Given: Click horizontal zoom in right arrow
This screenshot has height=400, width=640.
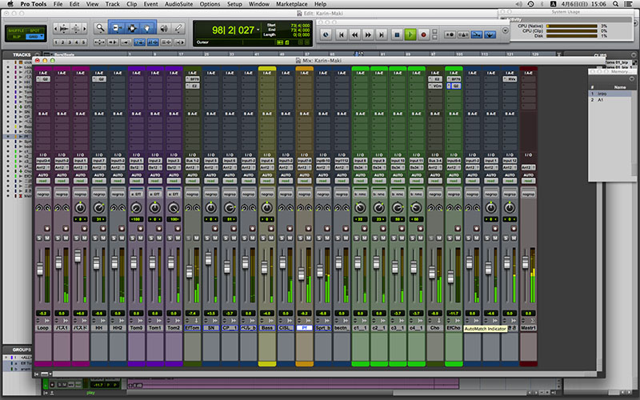Looking at the screenshot, I should [85, 29].
